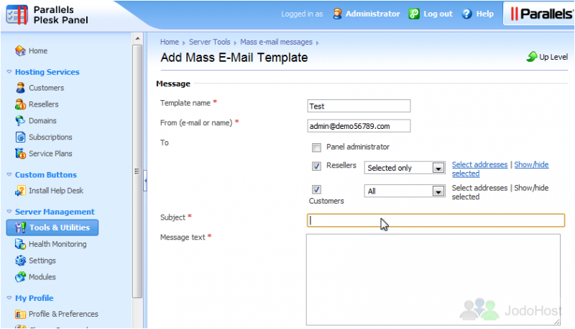Open Modules in the sidebar
The width and height of the screenshot is (575, 329).
click(42, 277)
